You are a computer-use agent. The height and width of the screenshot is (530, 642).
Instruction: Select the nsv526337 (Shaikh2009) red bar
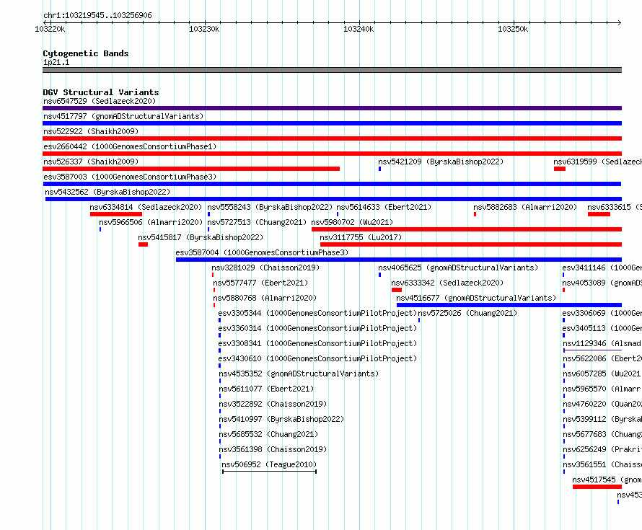coord(191,169)
